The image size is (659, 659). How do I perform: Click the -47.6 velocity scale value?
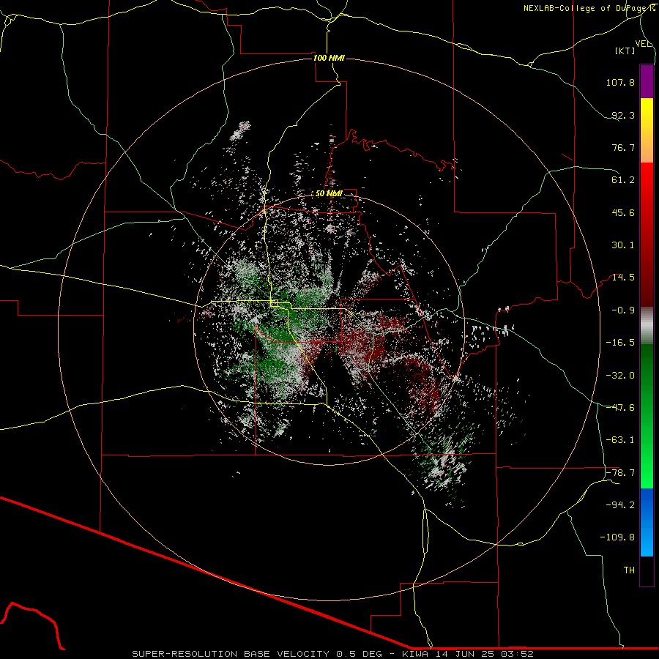(x=620, y=408)
